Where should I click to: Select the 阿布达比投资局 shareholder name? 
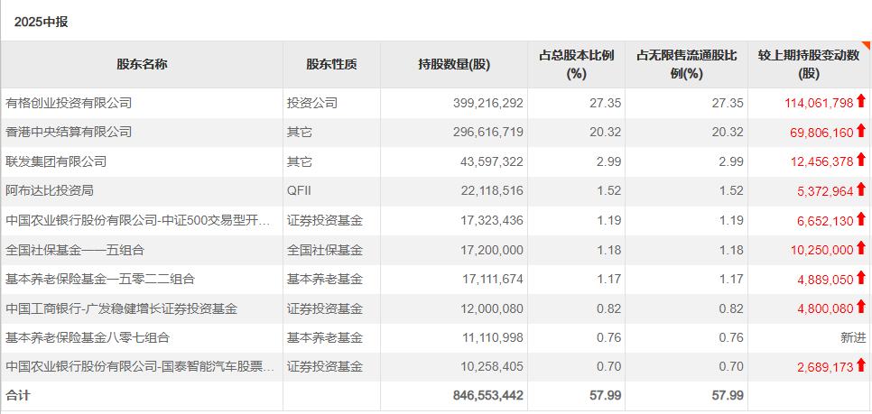pos(50,190)
